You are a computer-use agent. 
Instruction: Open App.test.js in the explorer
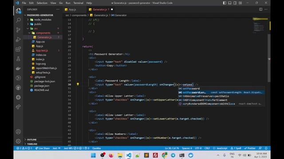42,50
